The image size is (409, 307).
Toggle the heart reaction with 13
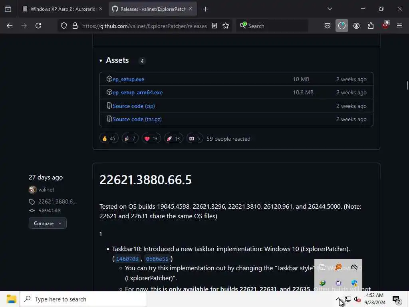click(151, 138)
